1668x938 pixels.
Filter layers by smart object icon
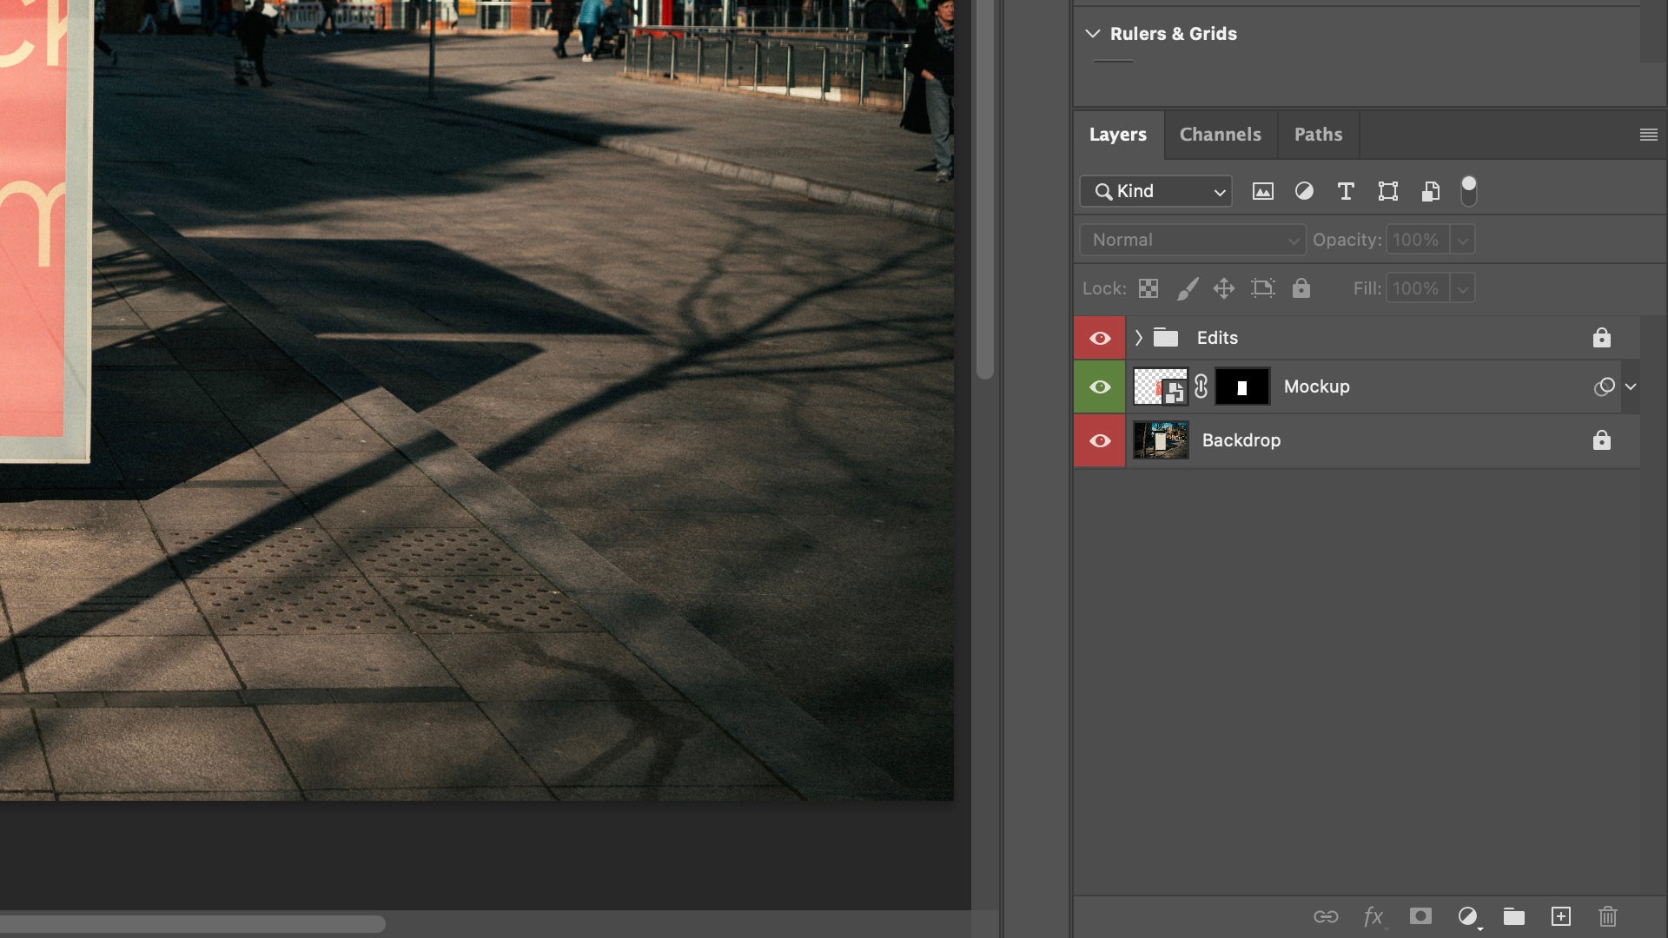pyautogui.click(x=1430, y=191)
